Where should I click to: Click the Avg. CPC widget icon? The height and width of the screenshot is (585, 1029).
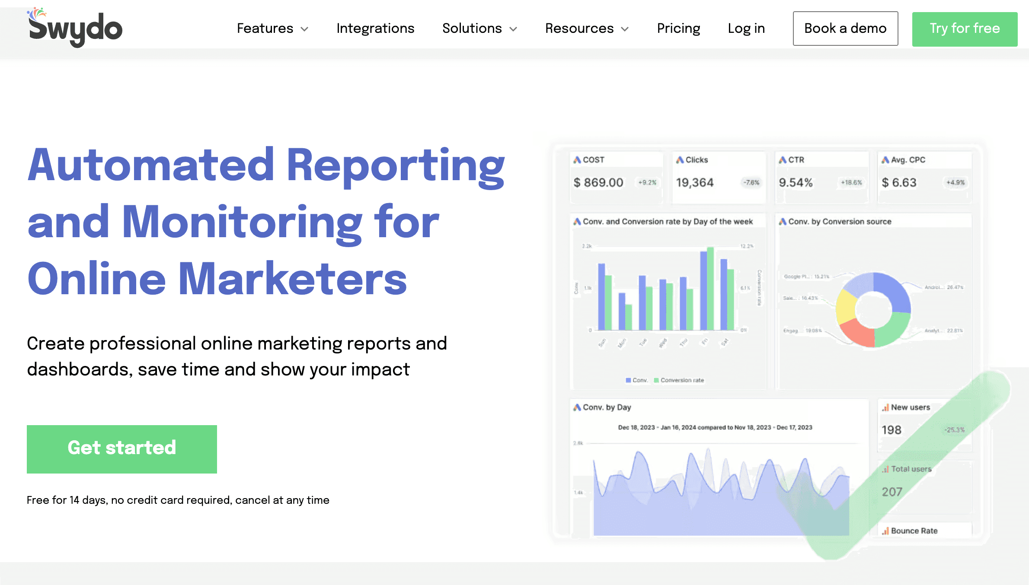click(885, 160)
